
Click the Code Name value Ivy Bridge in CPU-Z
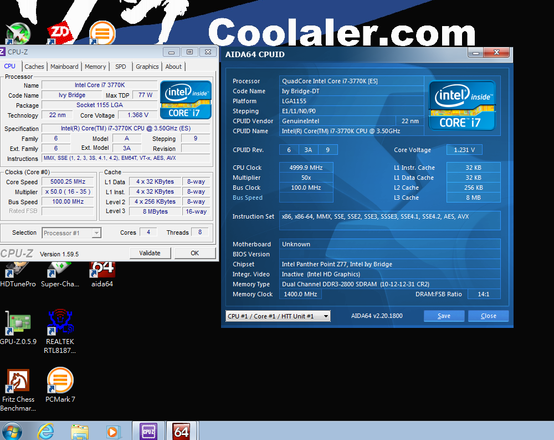tap(71, 95)
